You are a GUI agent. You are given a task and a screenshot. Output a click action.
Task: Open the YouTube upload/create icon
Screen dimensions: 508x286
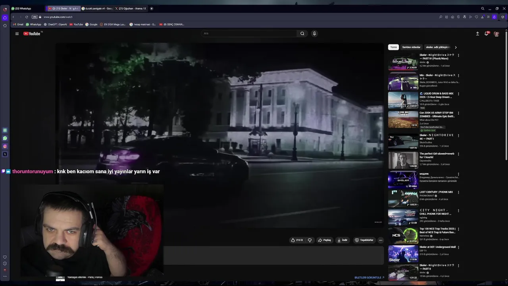(x=477, y=34)
